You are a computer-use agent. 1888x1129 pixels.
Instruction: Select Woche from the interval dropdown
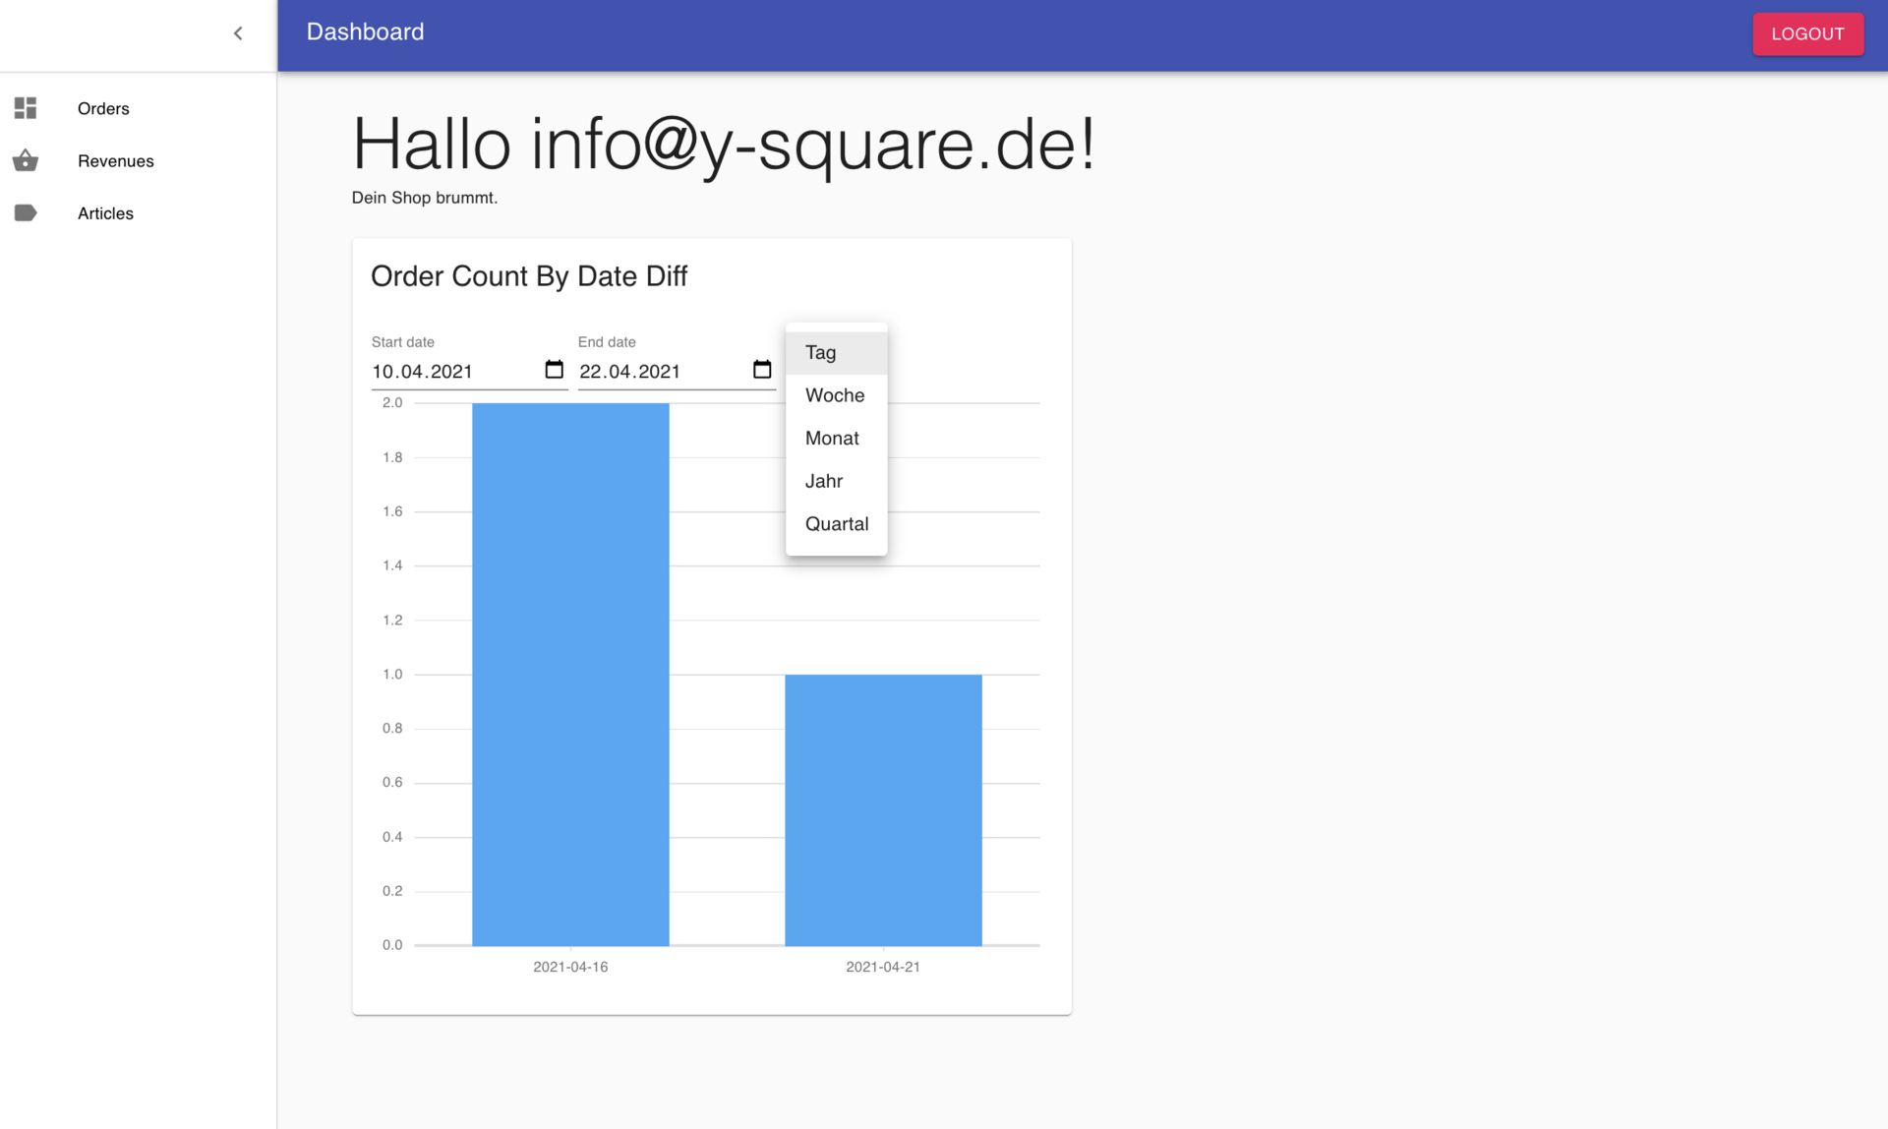(x=835, y=394)
